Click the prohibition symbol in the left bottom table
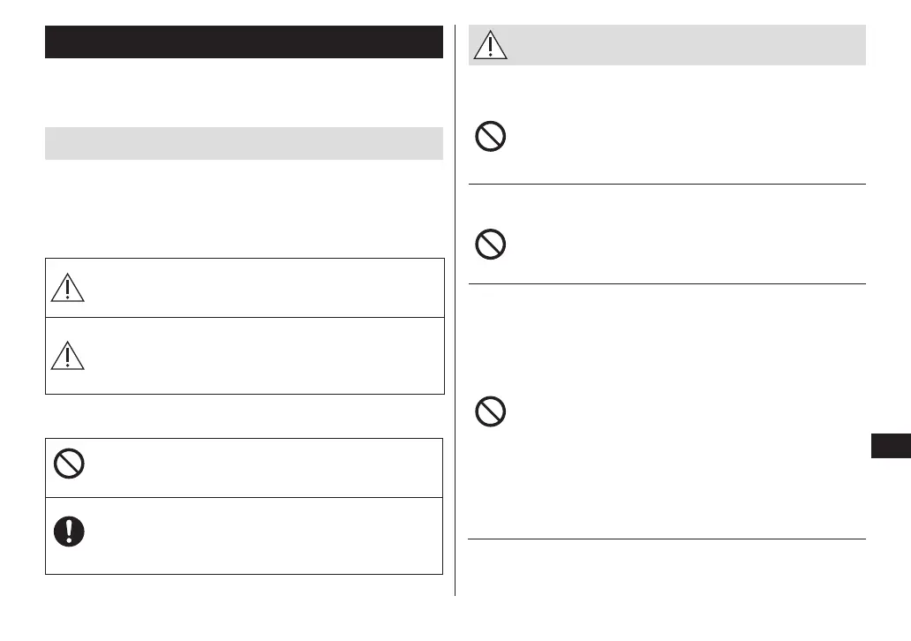911x641 pixels. pyautogui.click(x=68, y=464)
